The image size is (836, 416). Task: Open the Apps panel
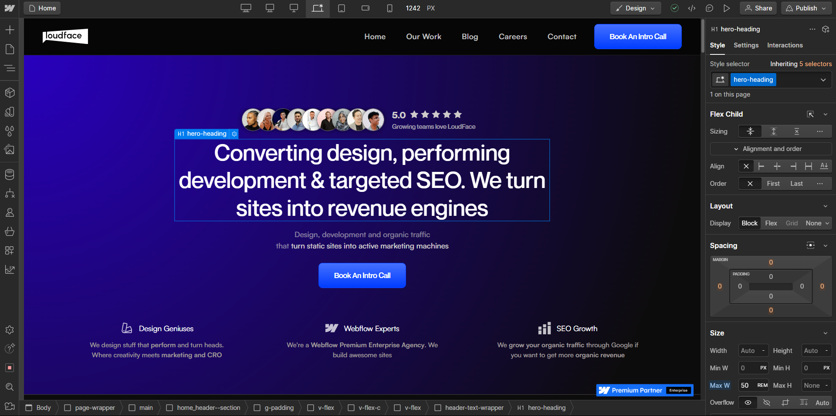tap(10, 250)
